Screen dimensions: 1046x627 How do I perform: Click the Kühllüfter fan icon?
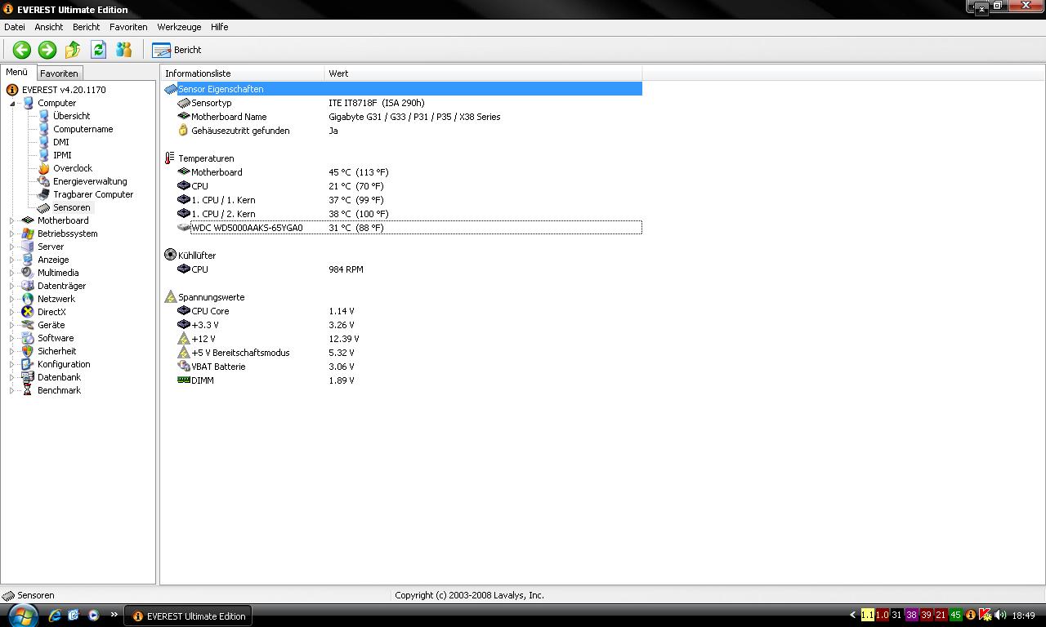(170, 256)
